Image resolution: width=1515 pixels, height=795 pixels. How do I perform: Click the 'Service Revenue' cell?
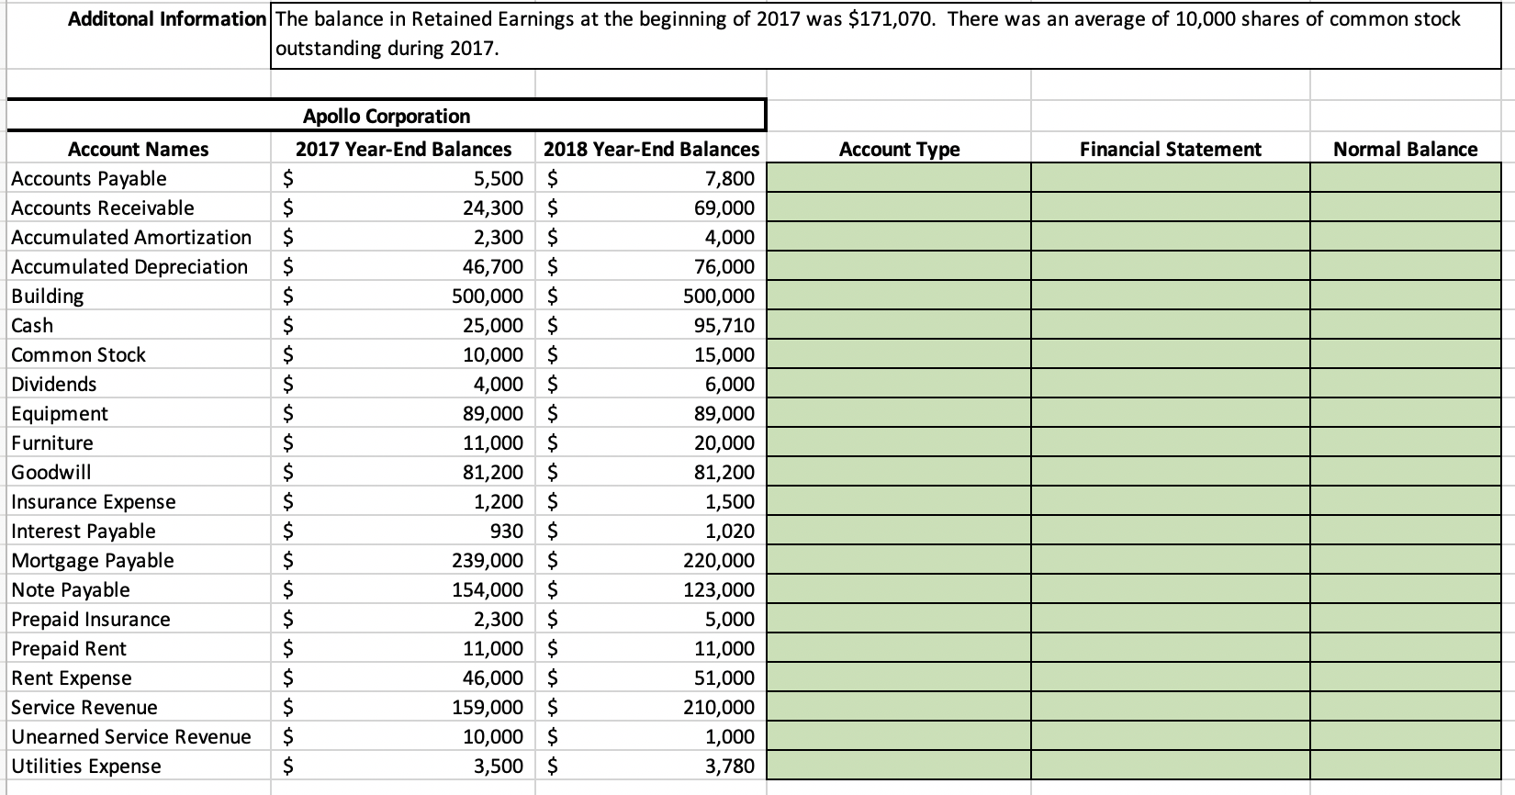point(139,707)
